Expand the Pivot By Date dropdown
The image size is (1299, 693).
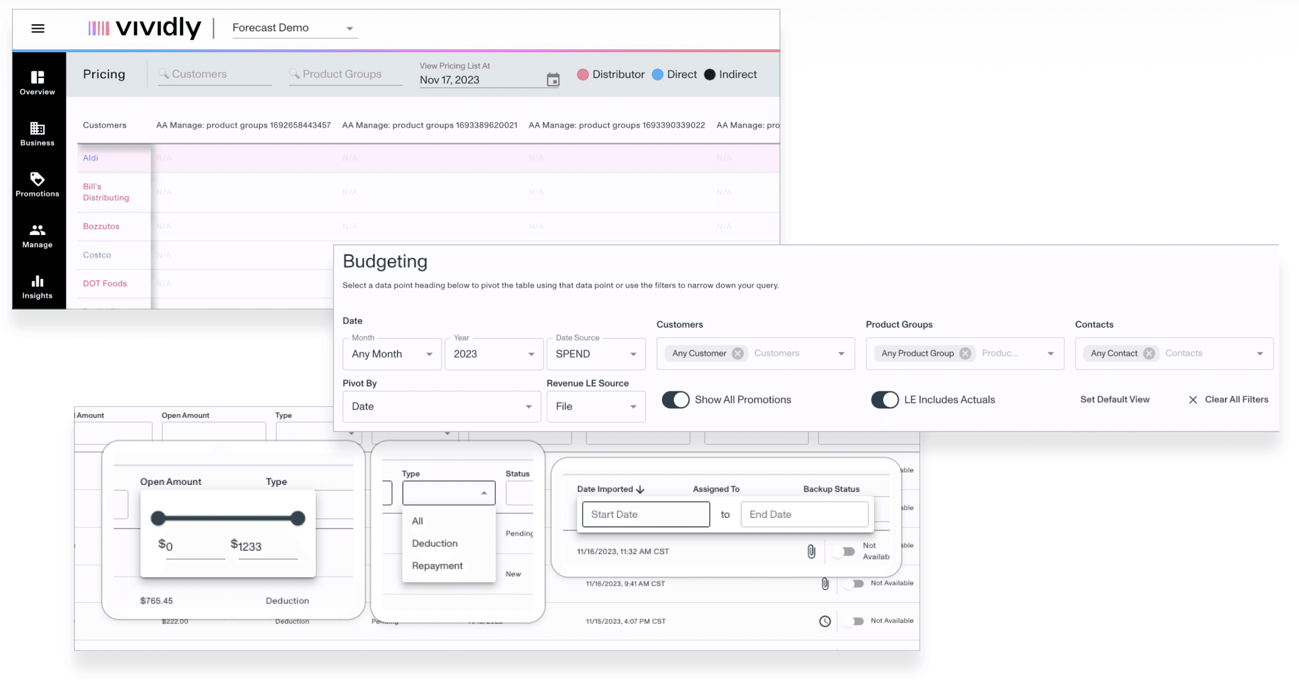(x=441, y=407)
